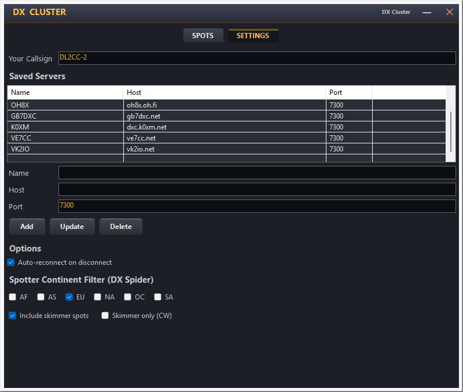Screen dimensions: 463x392
Task: Enable the SA continent filter
Action: point(157,297)
